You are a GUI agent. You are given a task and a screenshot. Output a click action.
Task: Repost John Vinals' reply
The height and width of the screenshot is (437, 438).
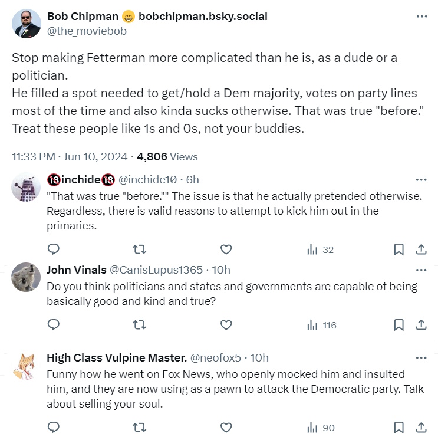click(x=139, y=324)
